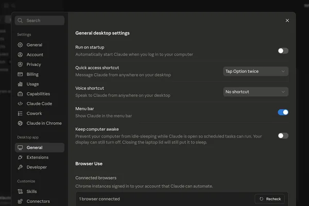The width and height of the screenshot is (309, 206).
Task: Click the 'Keep computer awake' label
Action: [97, 129]
